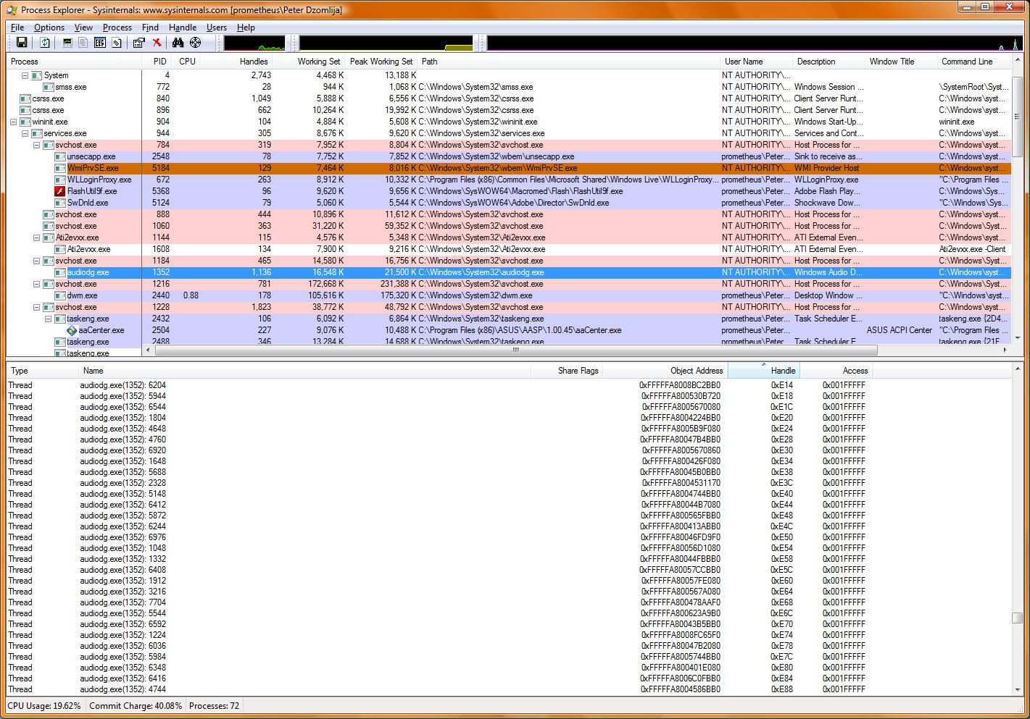This screenshot has width=1030, height=719.
Task: Collapse the svchost.exe PID 784 node
Action: (x=36, y=145)
